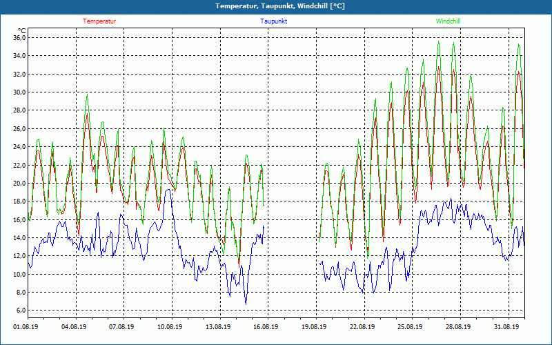This screenshot has width=552, height=345.
Task: Click the 26,0 y-axis label
Action: [x=19, y=128]
